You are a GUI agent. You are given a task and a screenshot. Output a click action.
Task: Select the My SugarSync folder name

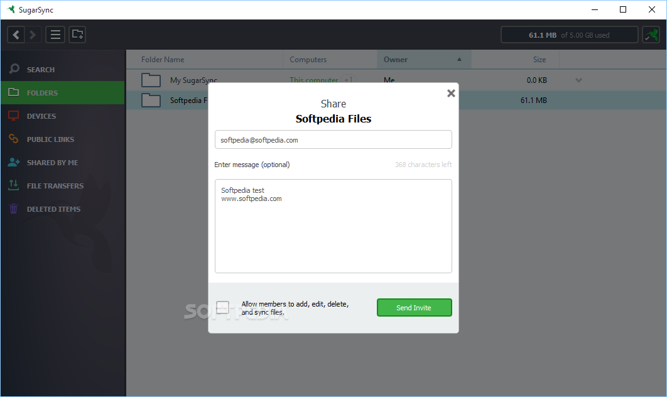[193, 80]
